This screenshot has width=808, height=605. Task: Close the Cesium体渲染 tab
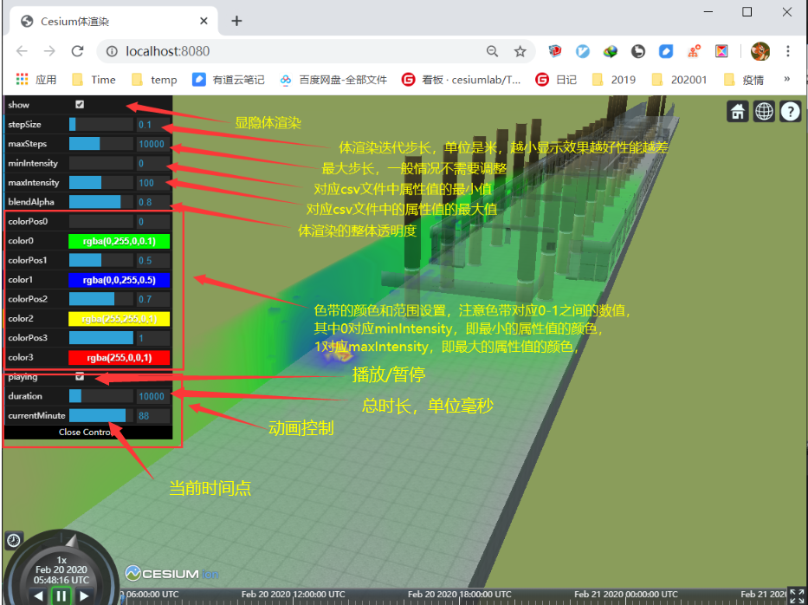click(204, 21)
